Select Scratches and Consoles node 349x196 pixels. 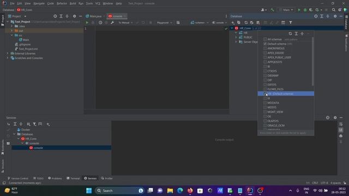click(x=28, y=58)
